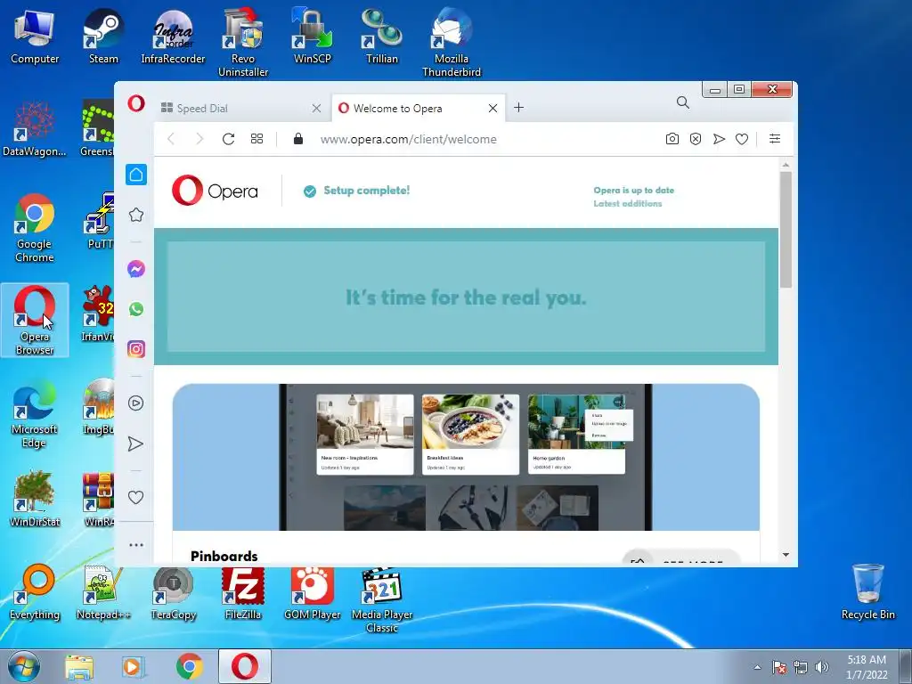
Task: Select the Steam desktop shortcut
Action: click(103, 36)
